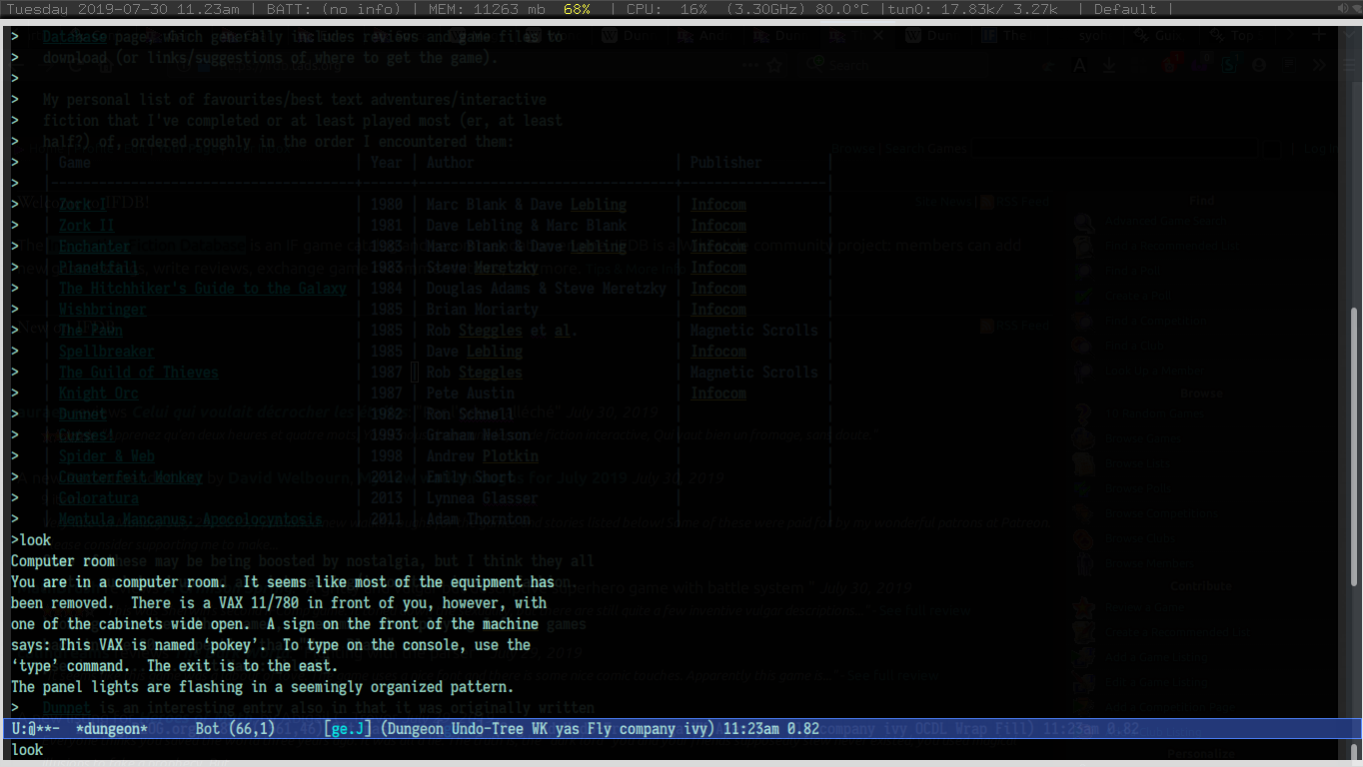The image size is (1363, 767).
Task: Open the Knight Orc link
Action: coord(99,392)
